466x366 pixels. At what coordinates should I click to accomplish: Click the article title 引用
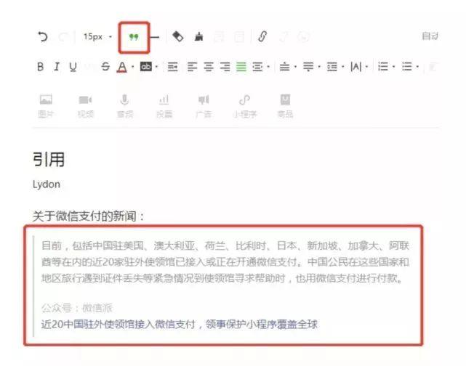click(x=49, y=160)
